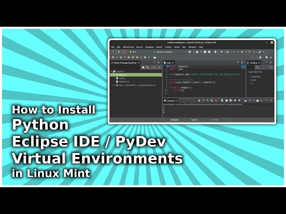
Task: Select Pipfile in the package explorer
Action: point(120,78)
